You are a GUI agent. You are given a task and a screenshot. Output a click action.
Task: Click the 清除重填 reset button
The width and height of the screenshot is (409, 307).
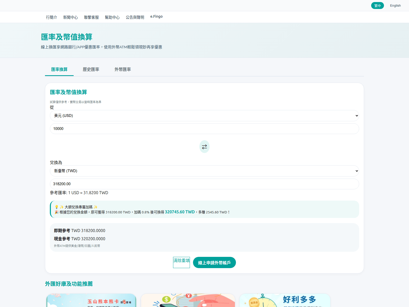(x=181, y=262)
